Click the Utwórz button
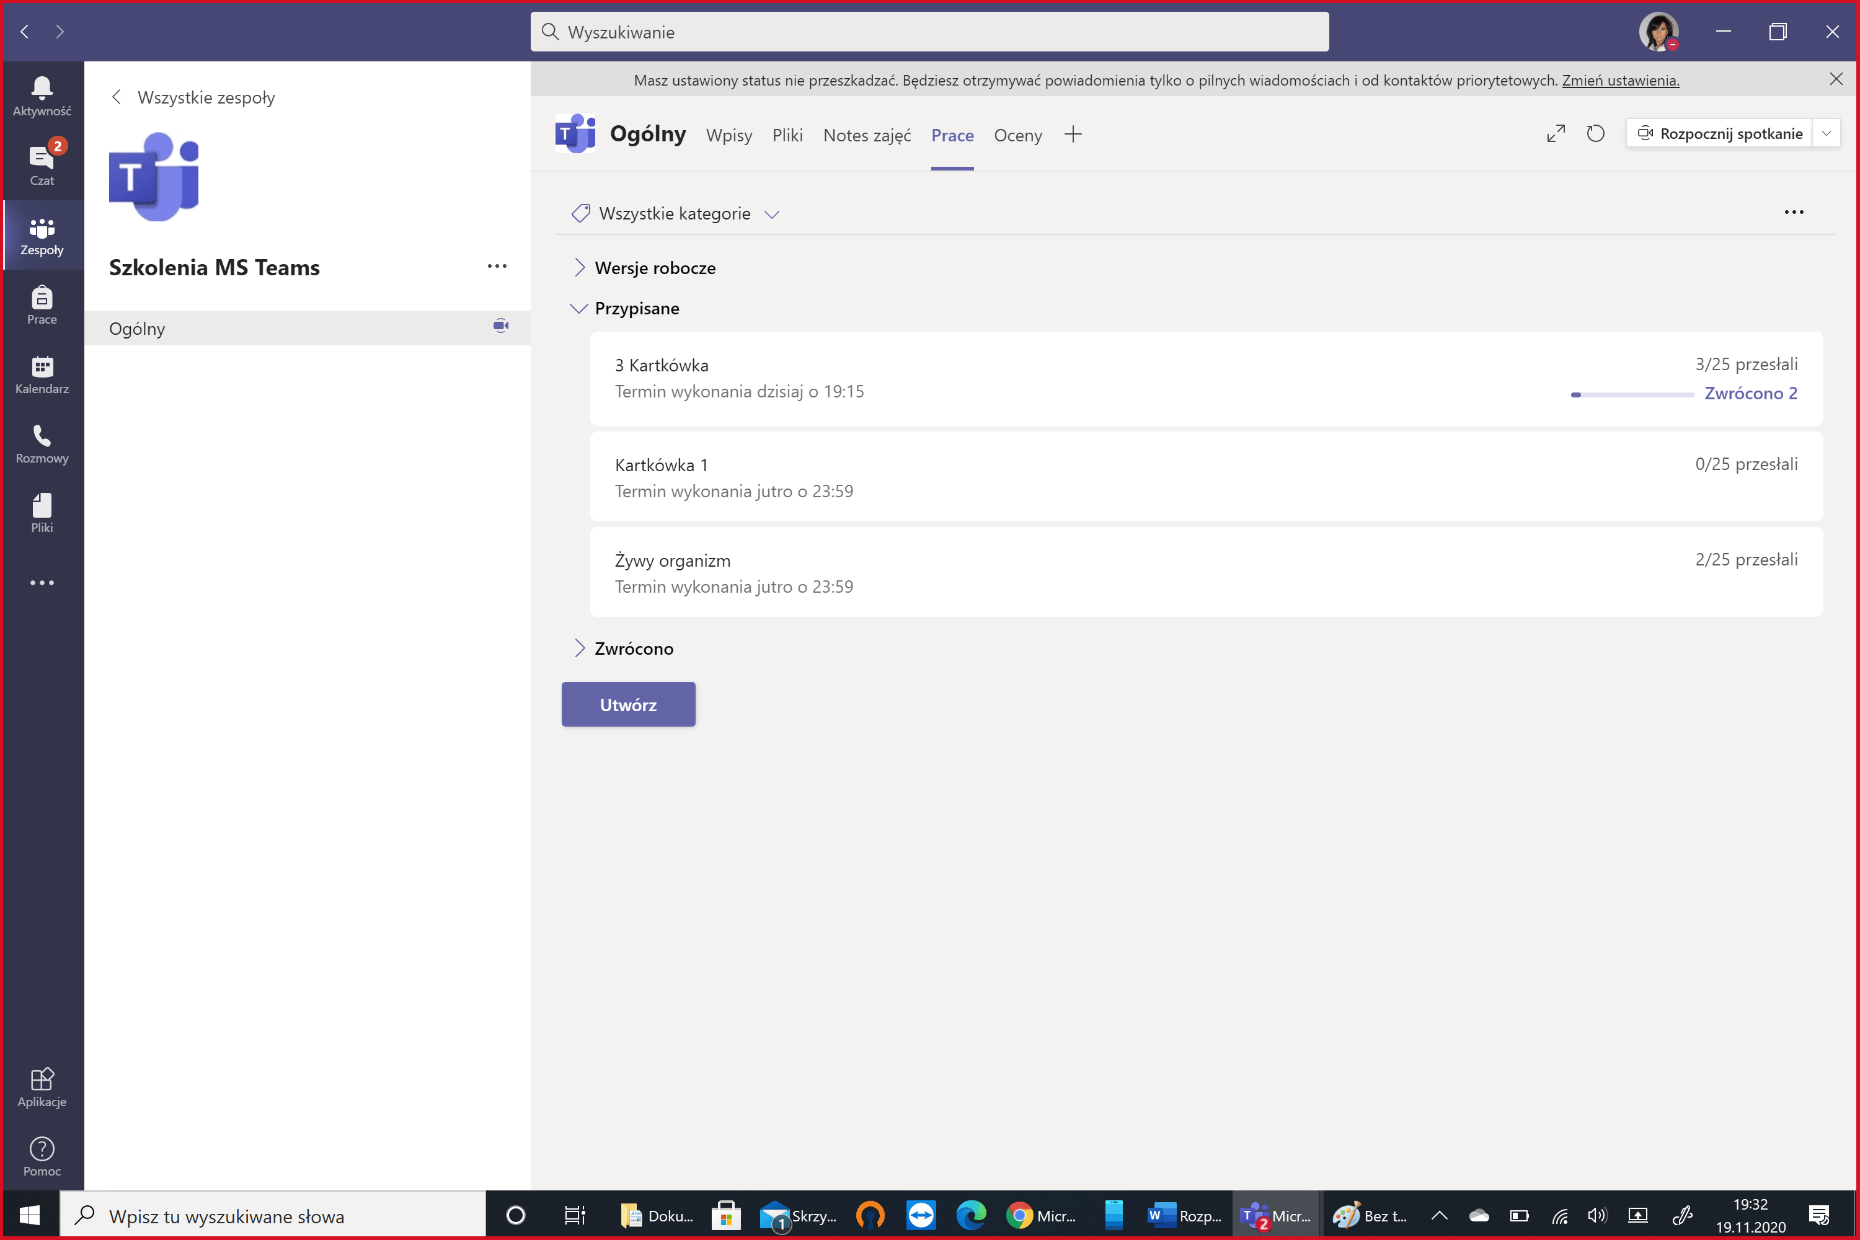Viewport: 1860px width, 1240px height. pos(628,704)
